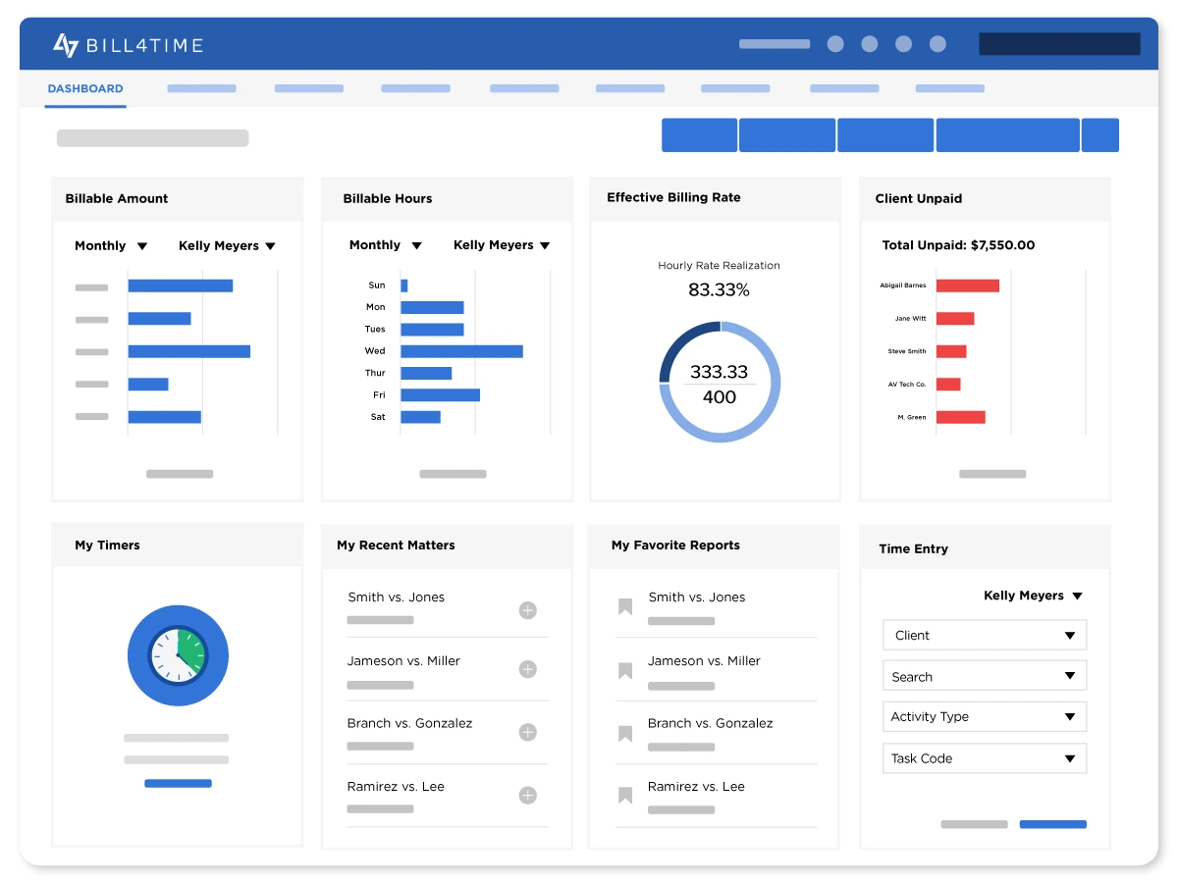Click the blue button under My Timers
Viewport: 1178px width, 883px height.
178,783
